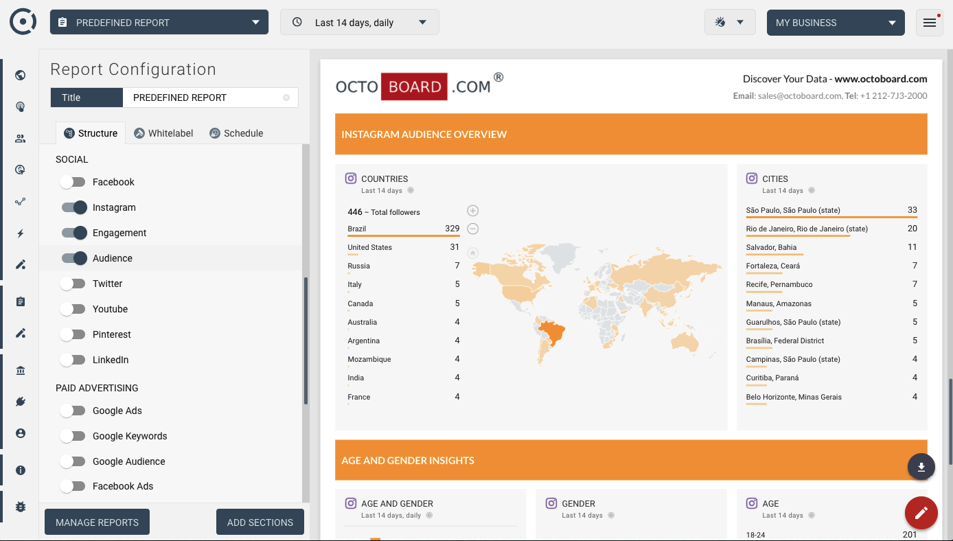This screenshot has width=953, height=541.
Task: Open the Last 14 days, daily dropdown
Action: point(360,23)
